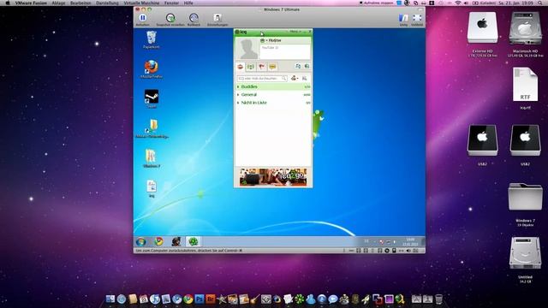
Task: Open the ICQ status dropdown next to Holzter
Action: [263, 40]
